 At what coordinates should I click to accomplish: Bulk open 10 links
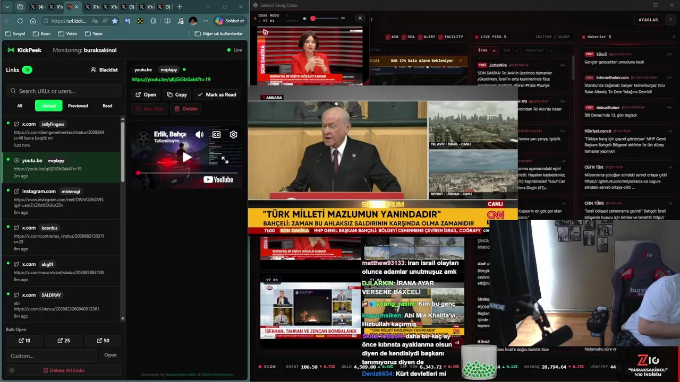coord(24,341)
